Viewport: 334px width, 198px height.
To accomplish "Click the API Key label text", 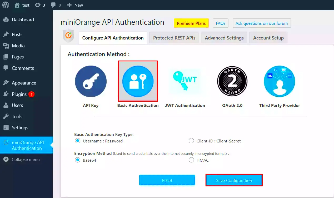I will tap(91, 106).
